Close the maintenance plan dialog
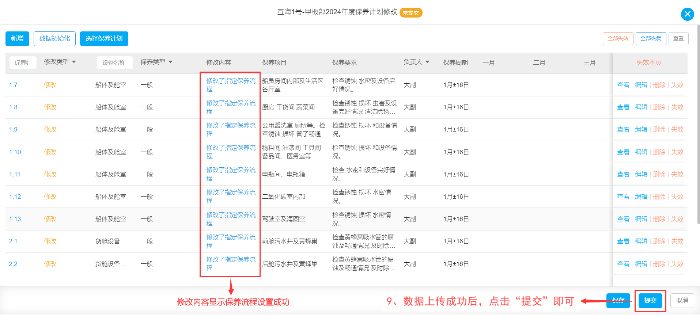700x316 pixels. [687, 14]
